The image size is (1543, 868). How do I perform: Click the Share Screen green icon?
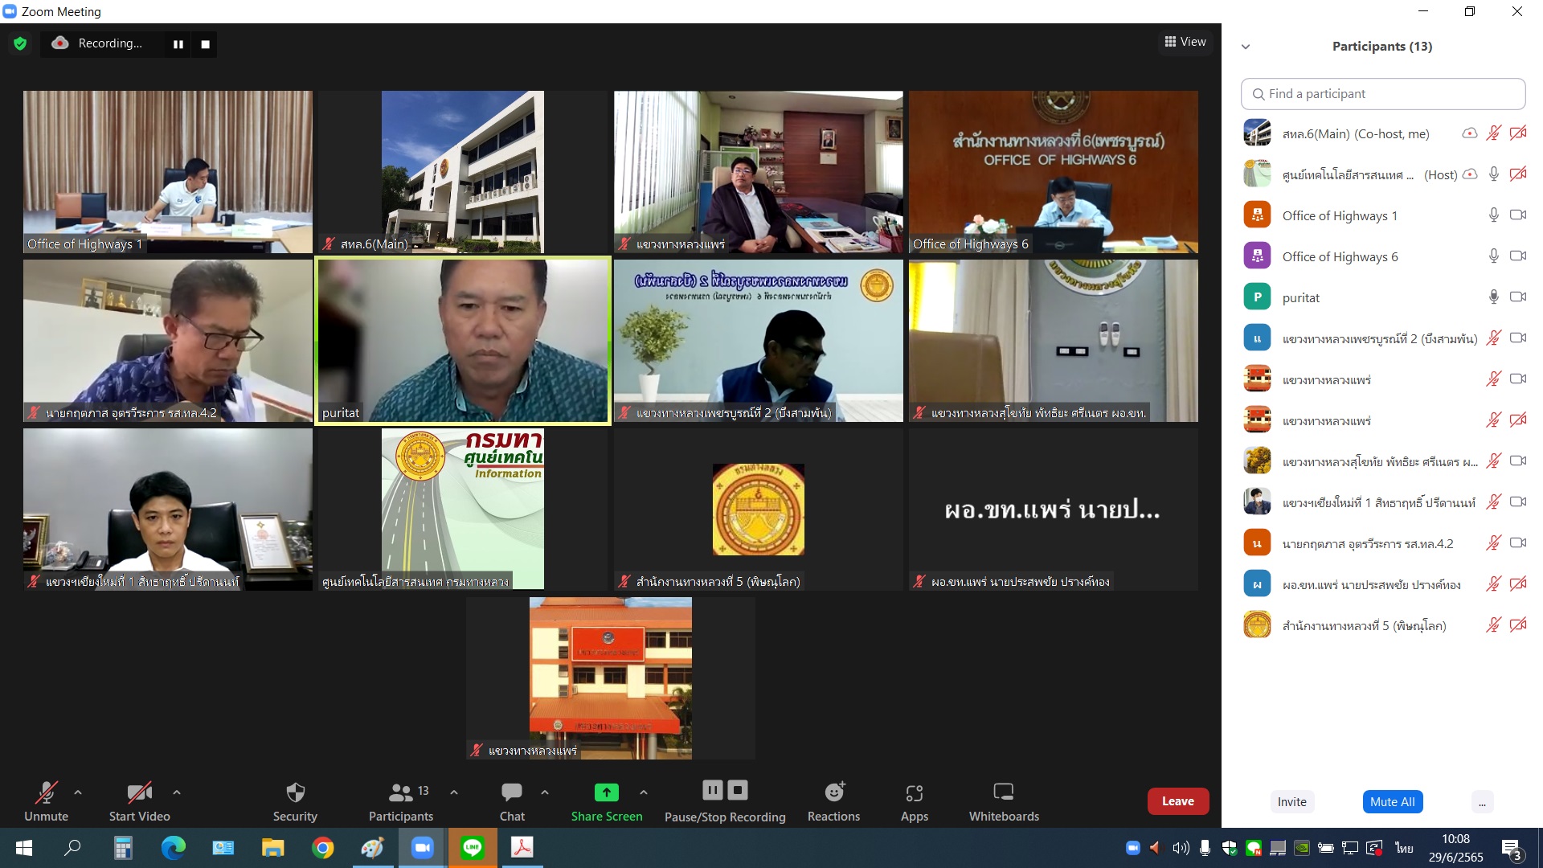tap(606, 793)
